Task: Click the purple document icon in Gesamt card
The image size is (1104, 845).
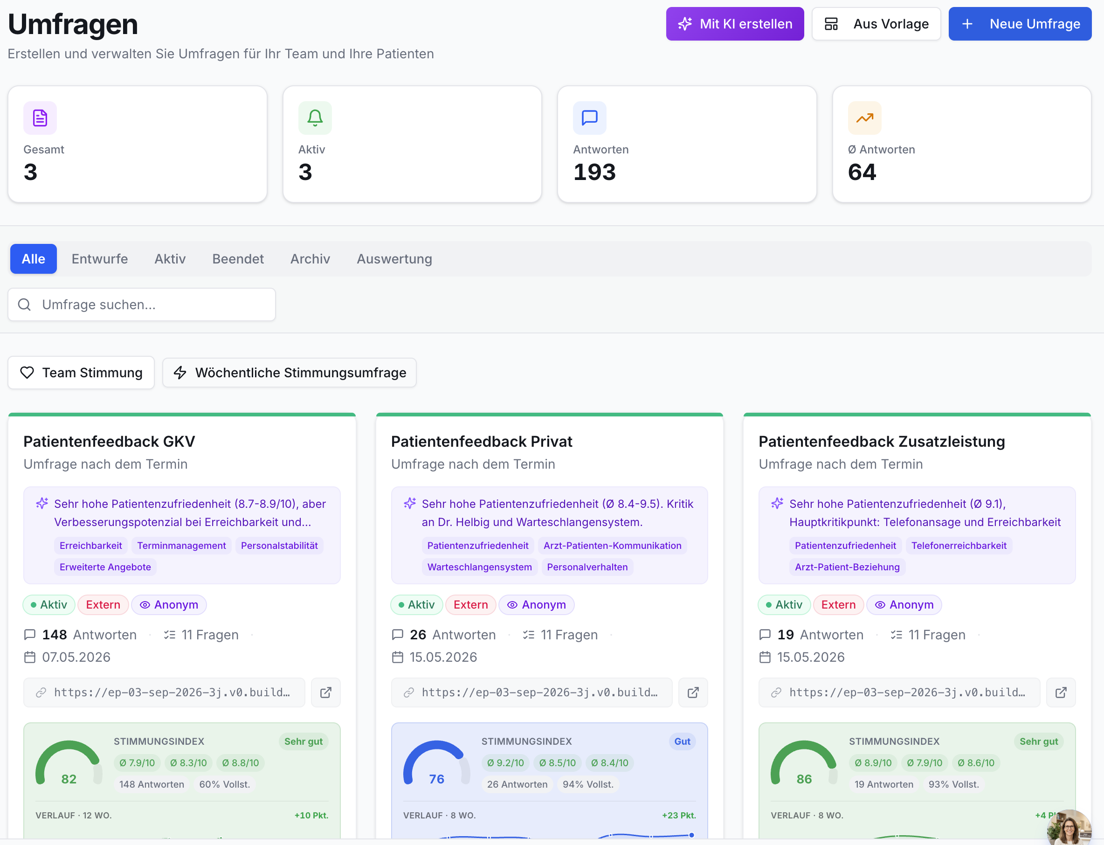Action: coord(40,118)
